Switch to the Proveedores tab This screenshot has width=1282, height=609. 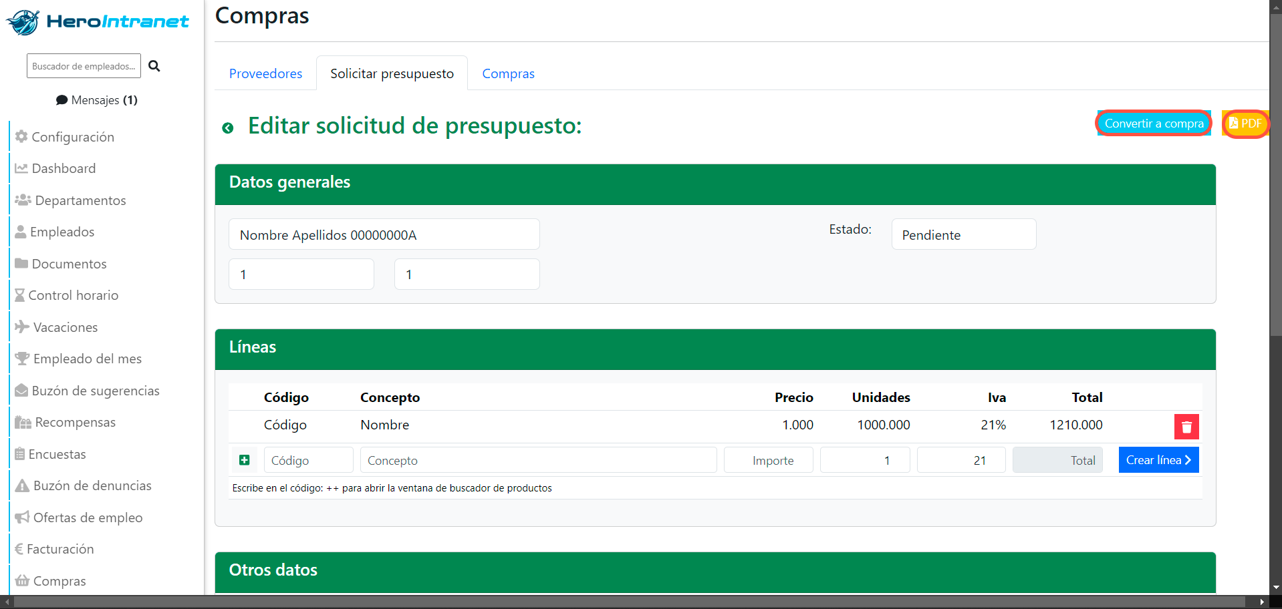tap(265, 73)
